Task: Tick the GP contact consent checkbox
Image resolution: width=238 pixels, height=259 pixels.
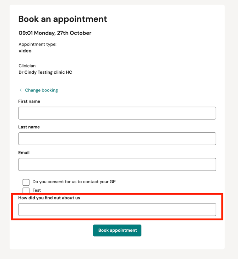Action: [x=26, y=182]
